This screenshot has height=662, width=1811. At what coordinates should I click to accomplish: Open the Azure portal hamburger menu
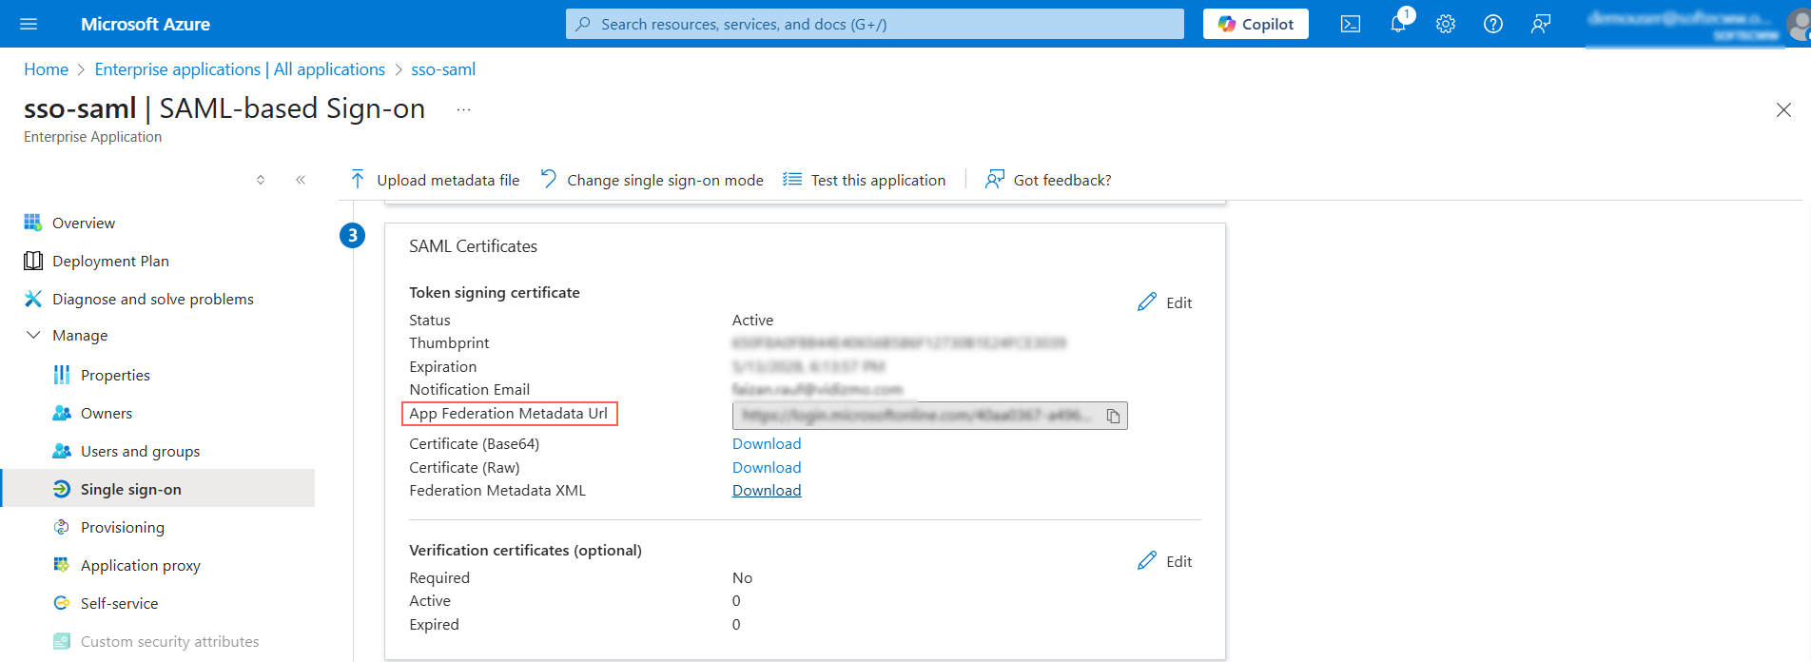29,24
